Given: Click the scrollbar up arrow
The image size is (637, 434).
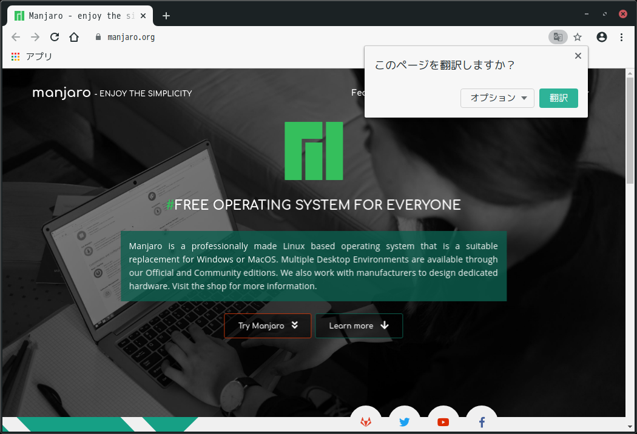Looking at the screenshot, I should point(630,73).
